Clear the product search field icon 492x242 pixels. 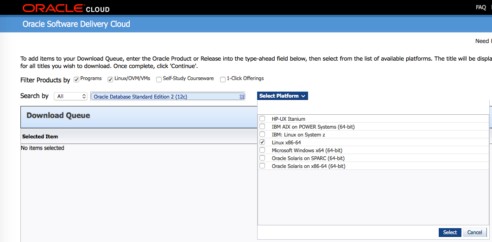(x=242, y=97)
